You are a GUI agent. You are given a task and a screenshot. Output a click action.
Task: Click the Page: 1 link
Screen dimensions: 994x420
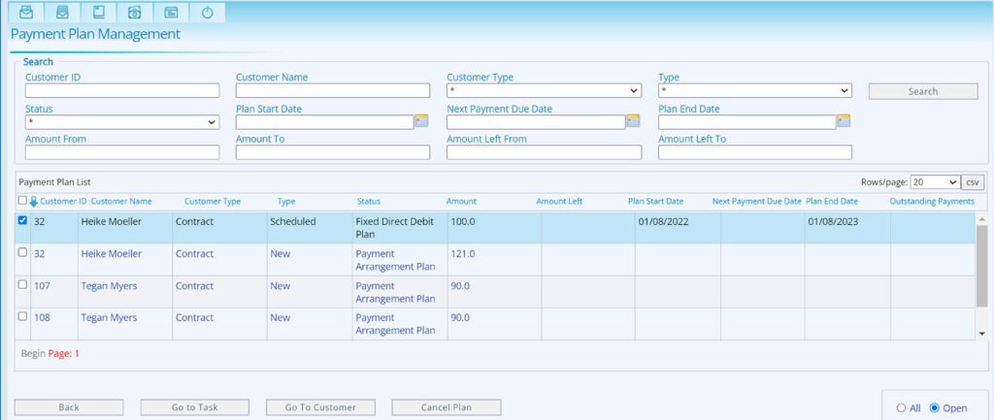tap(64, 353)
